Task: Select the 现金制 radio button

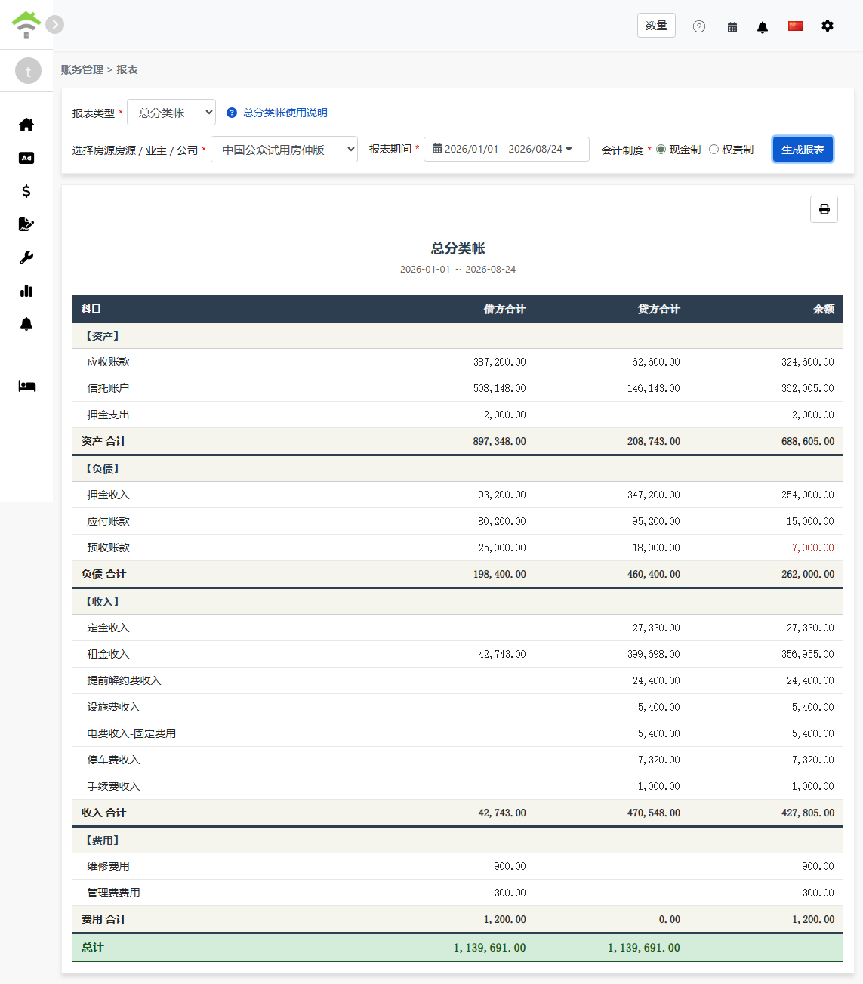Action: coord(661,150)
